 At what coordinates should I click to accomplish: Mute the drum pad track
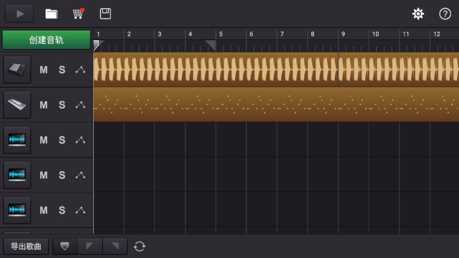[x=43, y=70]
